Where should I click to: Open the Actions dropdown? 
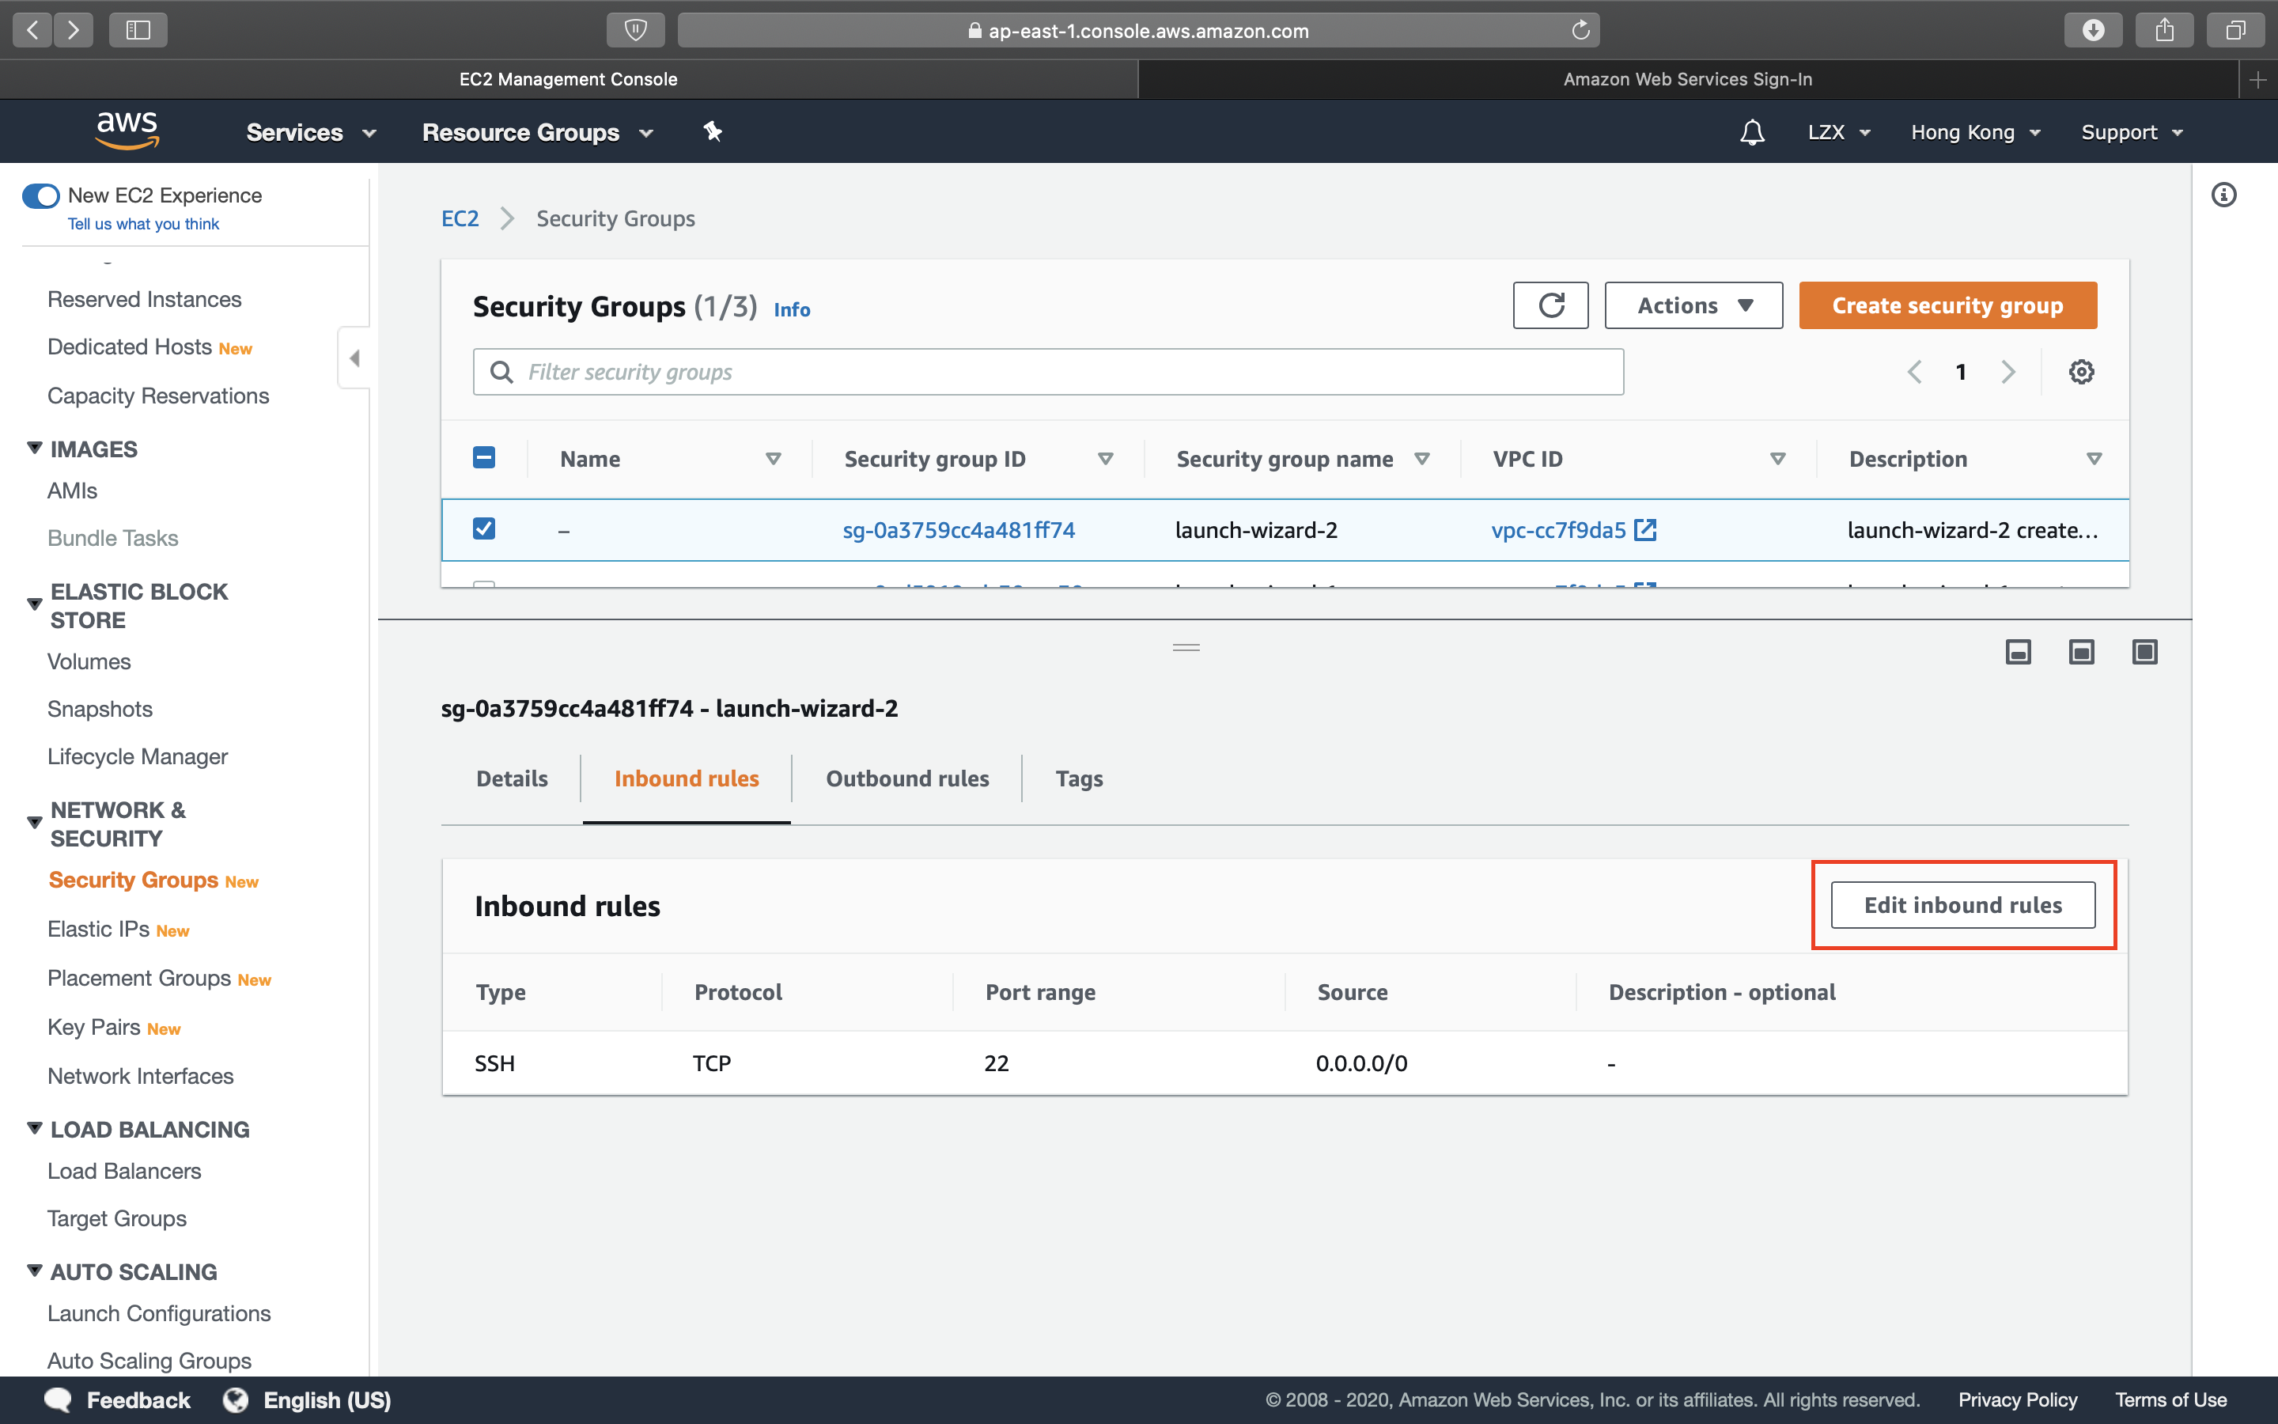click(x=1693, y=305)
